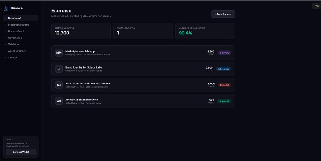This screenshot has height=161, width=321.
Task: Click the Nuance brand name
Action: (17, 8)
